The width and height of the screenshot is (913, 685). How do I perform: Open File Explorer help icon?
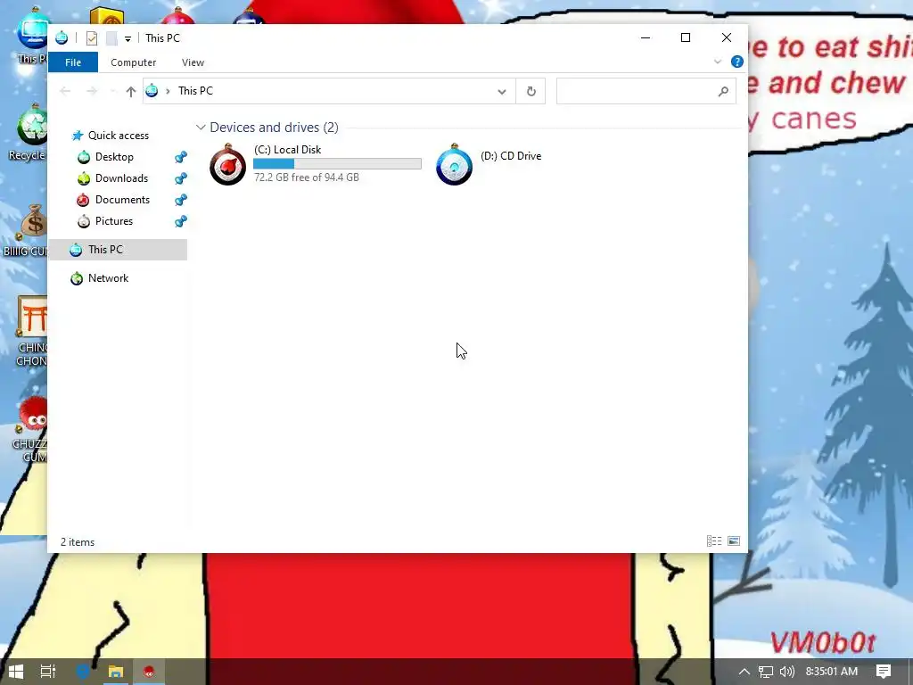tap(736, 62)
